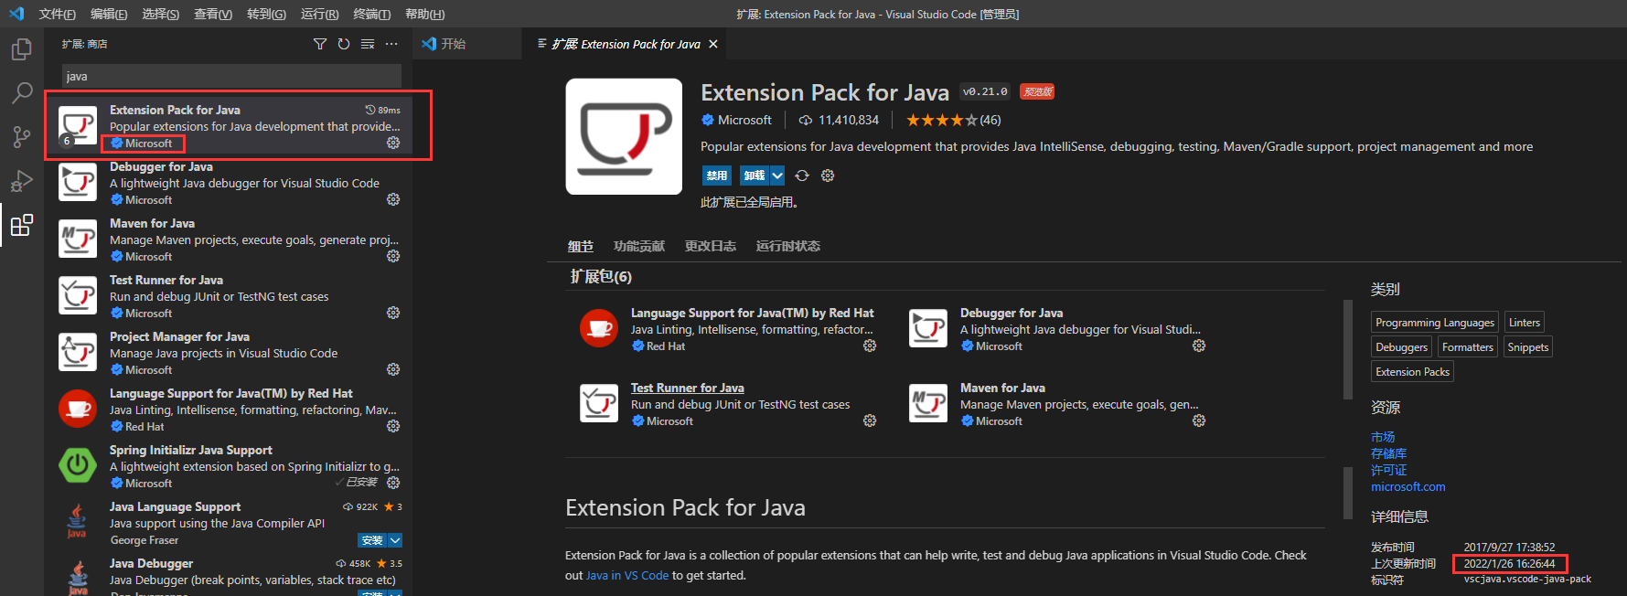Open gear for Debugger for Java in pack list
The image size is (1627, 596).
click(1199, 346)
